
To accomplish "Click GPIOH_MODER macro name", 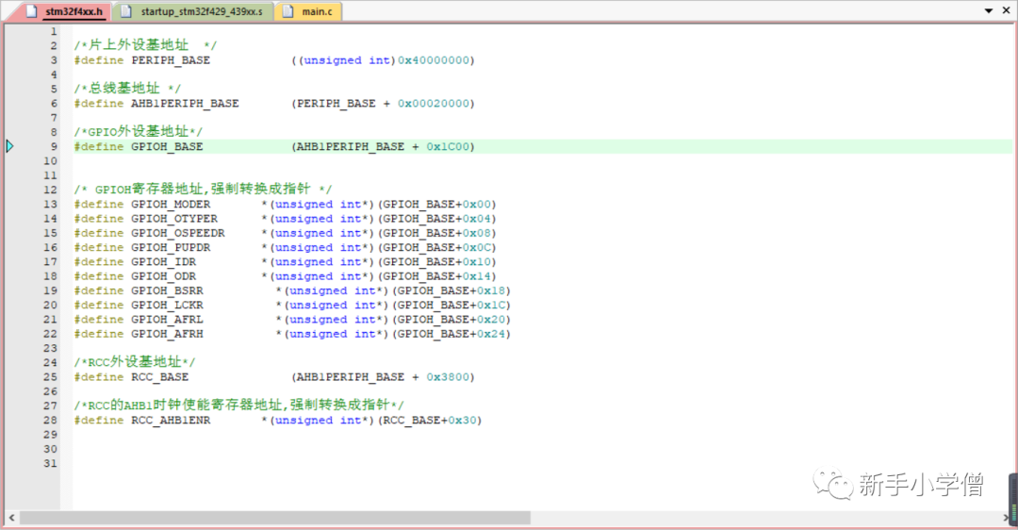I will click(171, 204).
